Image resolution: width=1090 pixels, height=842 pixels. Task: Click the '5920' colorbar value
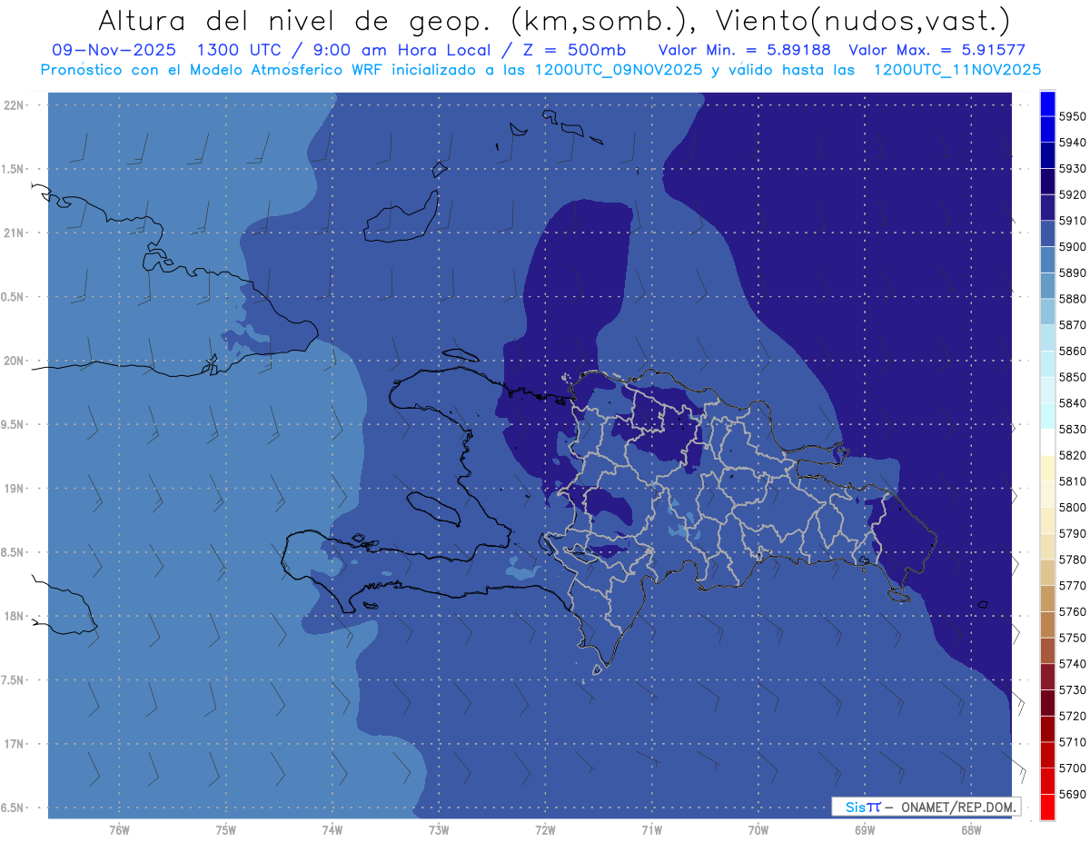click(x=1072, y=194)
